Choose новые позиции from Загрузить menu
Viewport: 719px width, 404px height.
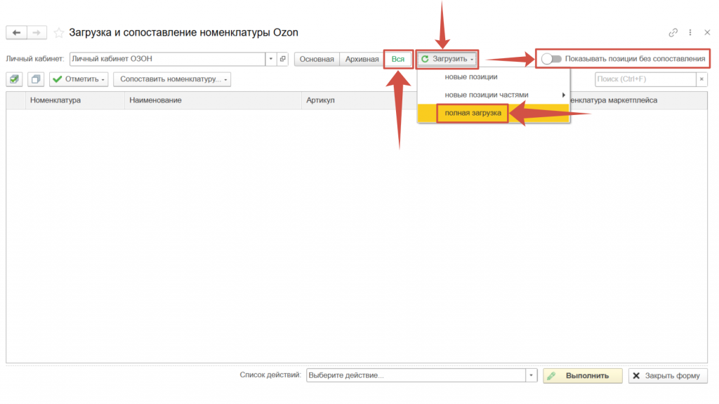pos(471,76)
